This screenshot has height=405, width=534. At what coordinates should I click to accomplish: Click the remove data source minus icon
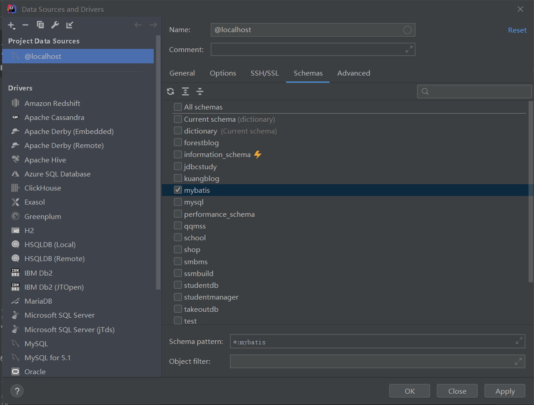25,25
